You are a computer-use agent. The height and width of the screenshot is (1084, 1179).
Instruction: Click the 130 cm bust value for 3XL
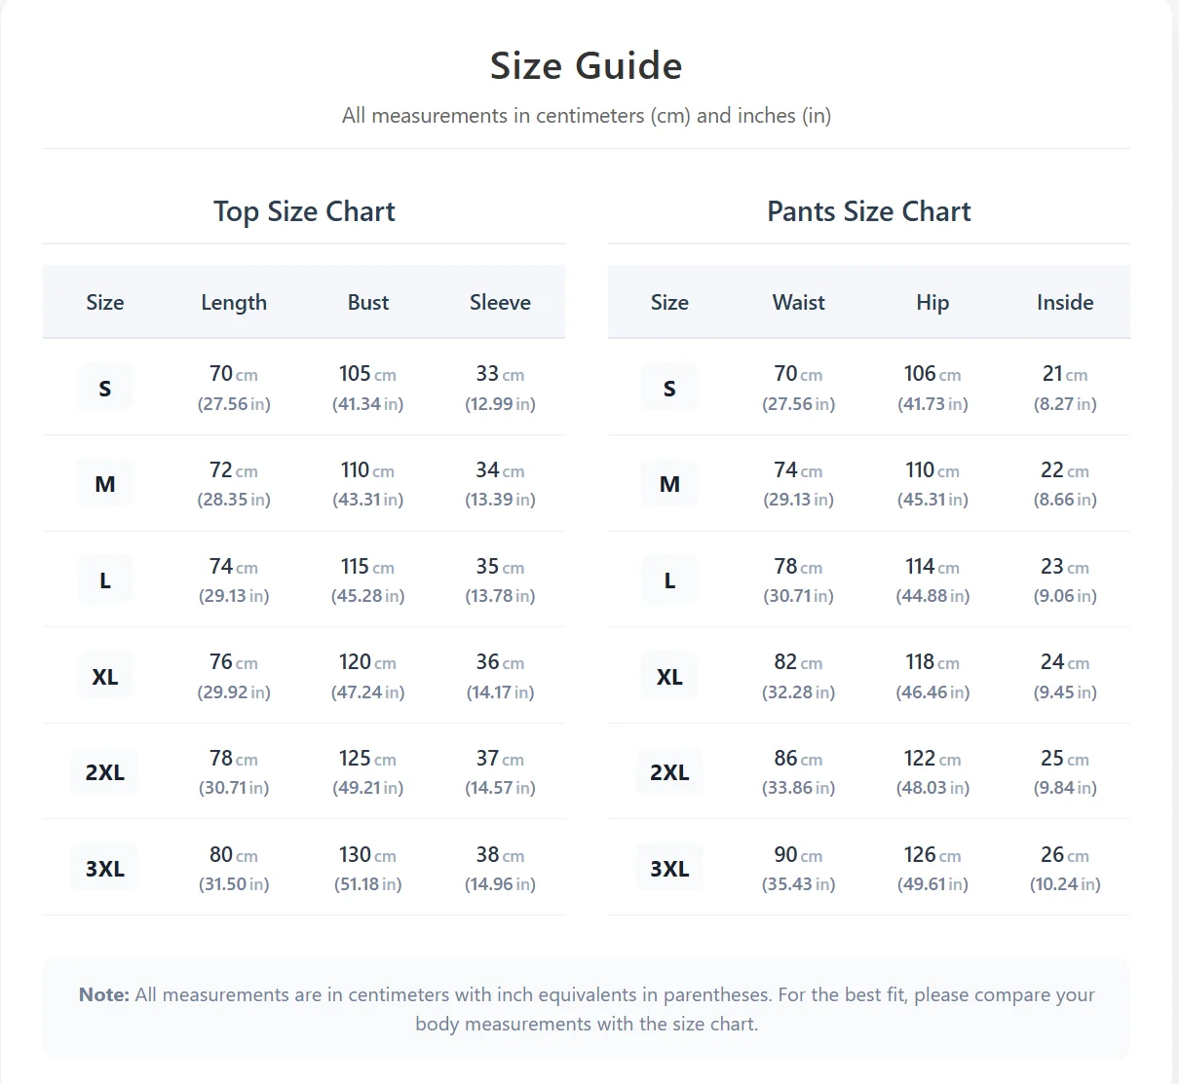[x=367, y=855]
